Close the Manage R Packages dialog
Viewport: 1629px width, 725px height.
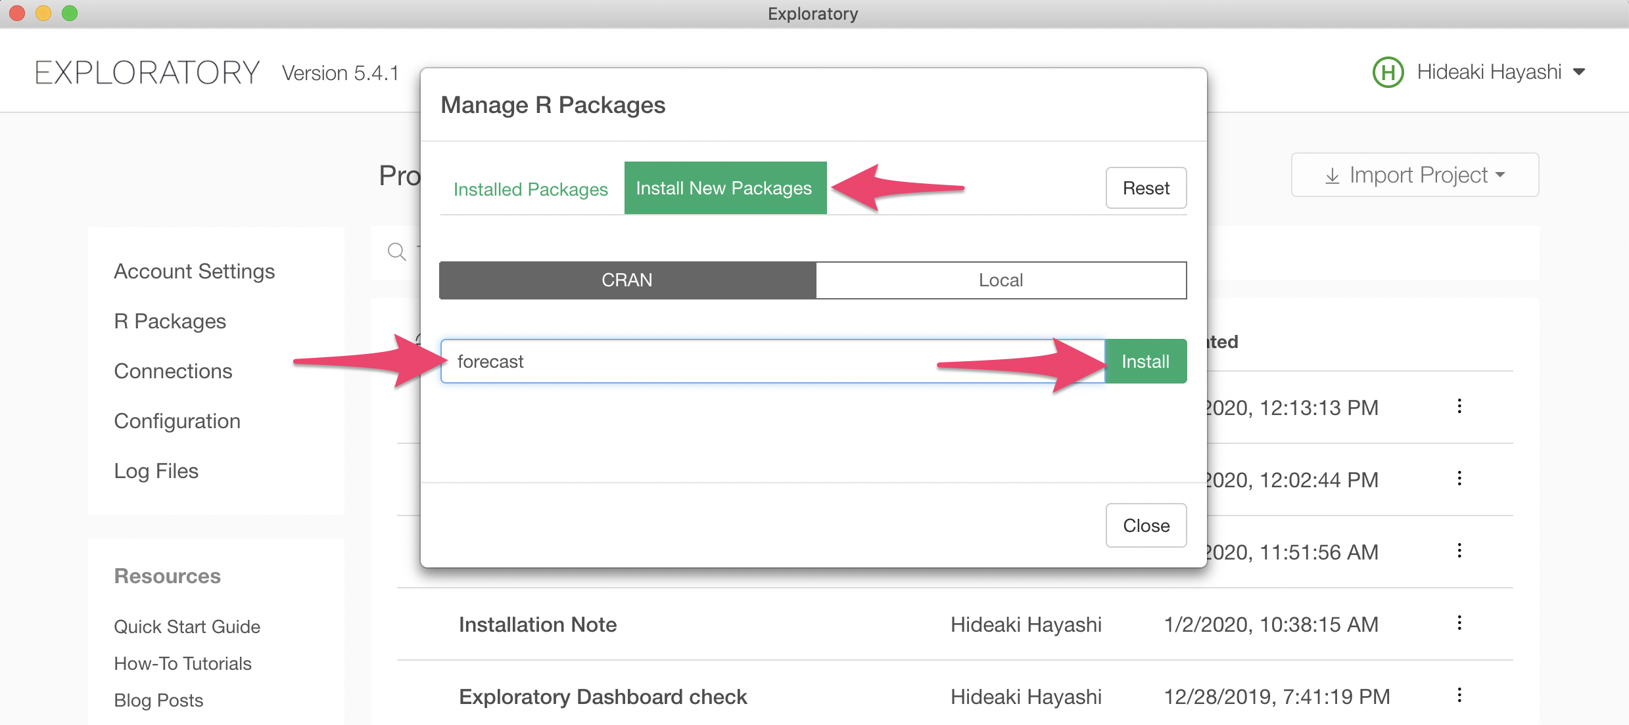tap(1146, 525)
